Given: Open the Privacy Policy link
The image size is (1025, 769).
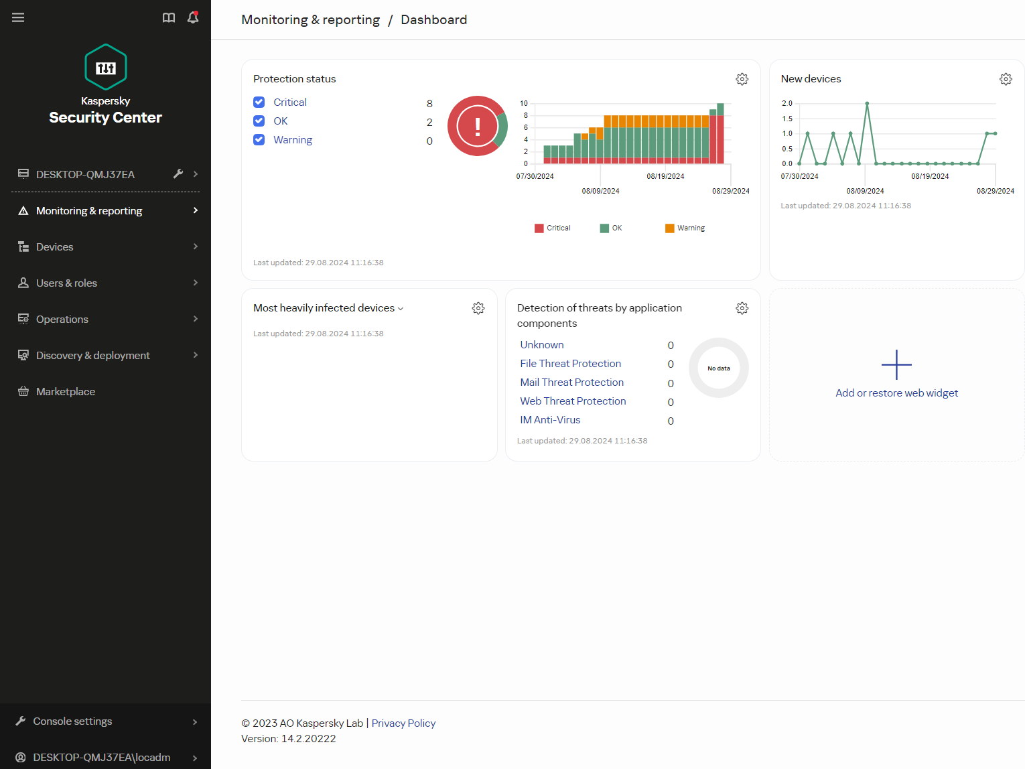Looking at the screenshot, I should pyautogui.click(x=403, y=723).
